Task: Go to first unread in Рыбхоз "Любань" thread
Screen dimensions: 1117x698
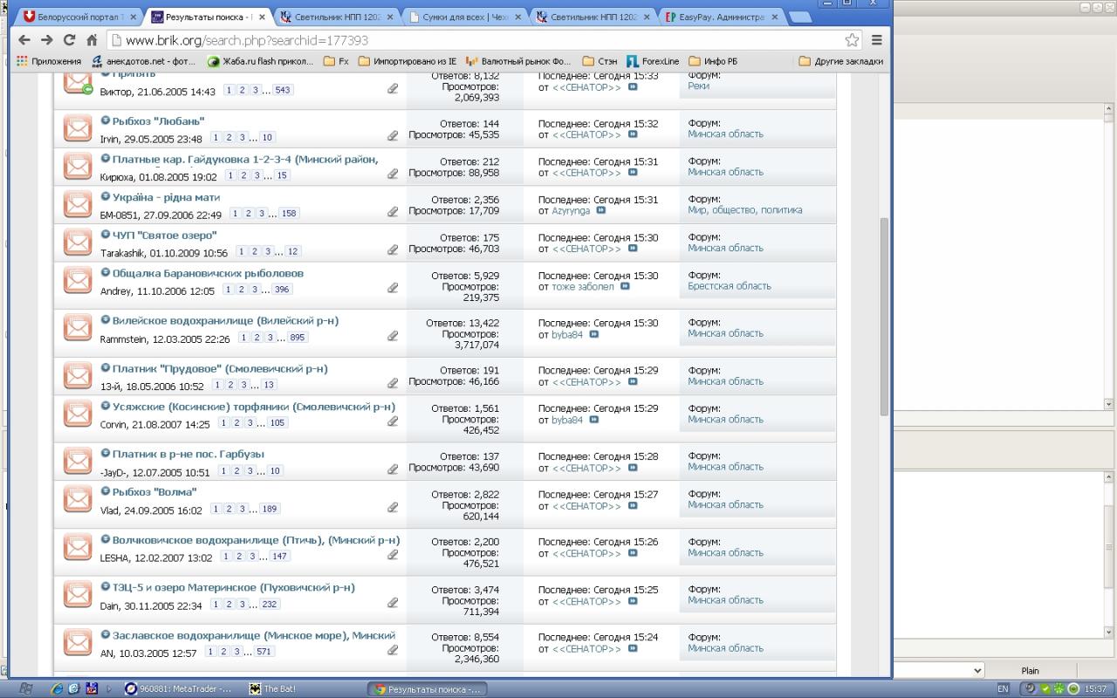Action: point(105,120)
